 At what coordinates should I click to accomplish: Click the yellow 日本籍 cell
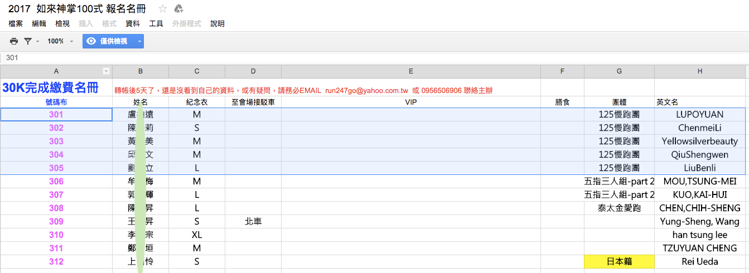tap(619, 261)
